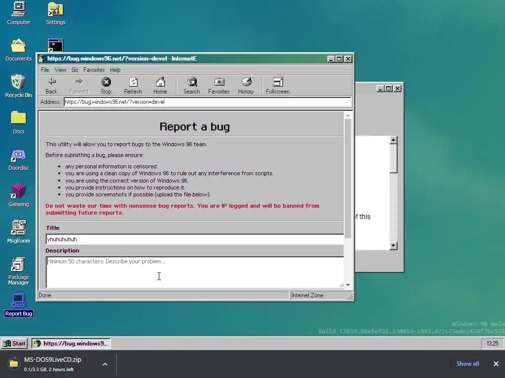505x378 pixels.
Task: Open the Help menu
Action: (115, 70)
